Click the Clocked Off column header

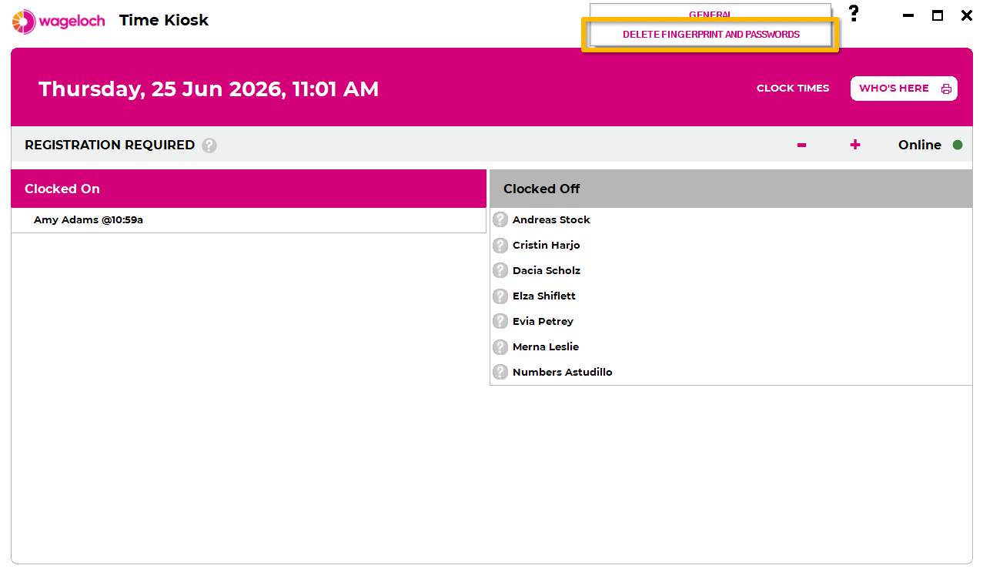(731, 189)
